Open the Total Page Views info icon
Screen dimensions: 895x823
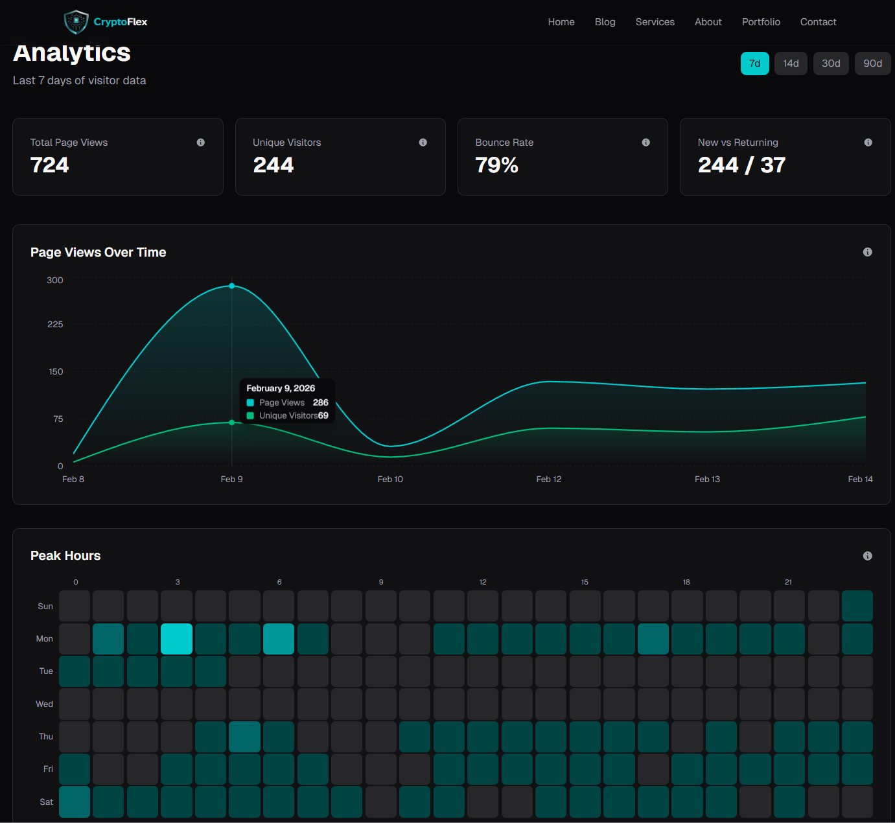pyautogui.click(x=200, y=142)
